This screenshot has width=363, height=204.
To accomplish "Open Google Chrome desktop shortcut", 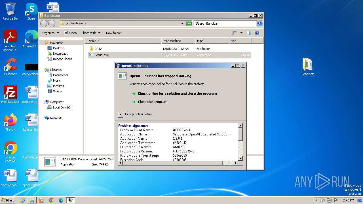I will pos(10,152).
